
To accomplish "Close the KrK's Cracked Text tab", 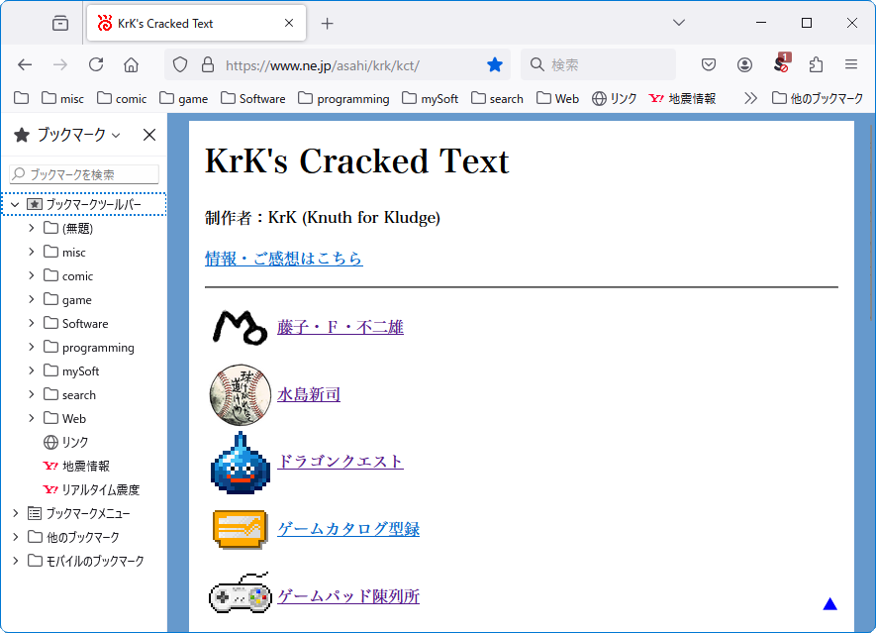I will point(289,23).
